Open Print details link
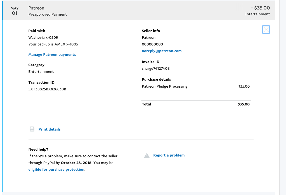The image size is (286, 195). click(x=49, y=129)
